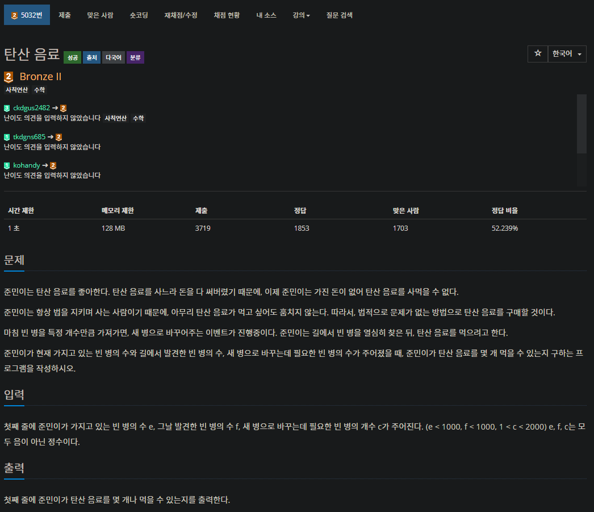The height and width of the screenshot is (512, 594).
Task: Click the 사칙연산 tag in ckdgus2482's opinion
Action: tap(115, 118)
